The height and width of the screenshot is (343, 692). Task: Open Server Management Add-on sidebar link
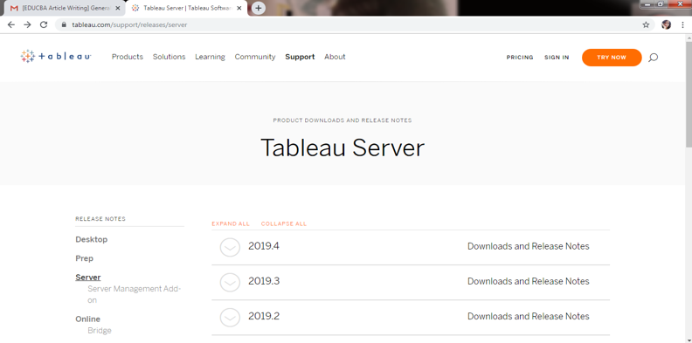pos(135,294)
